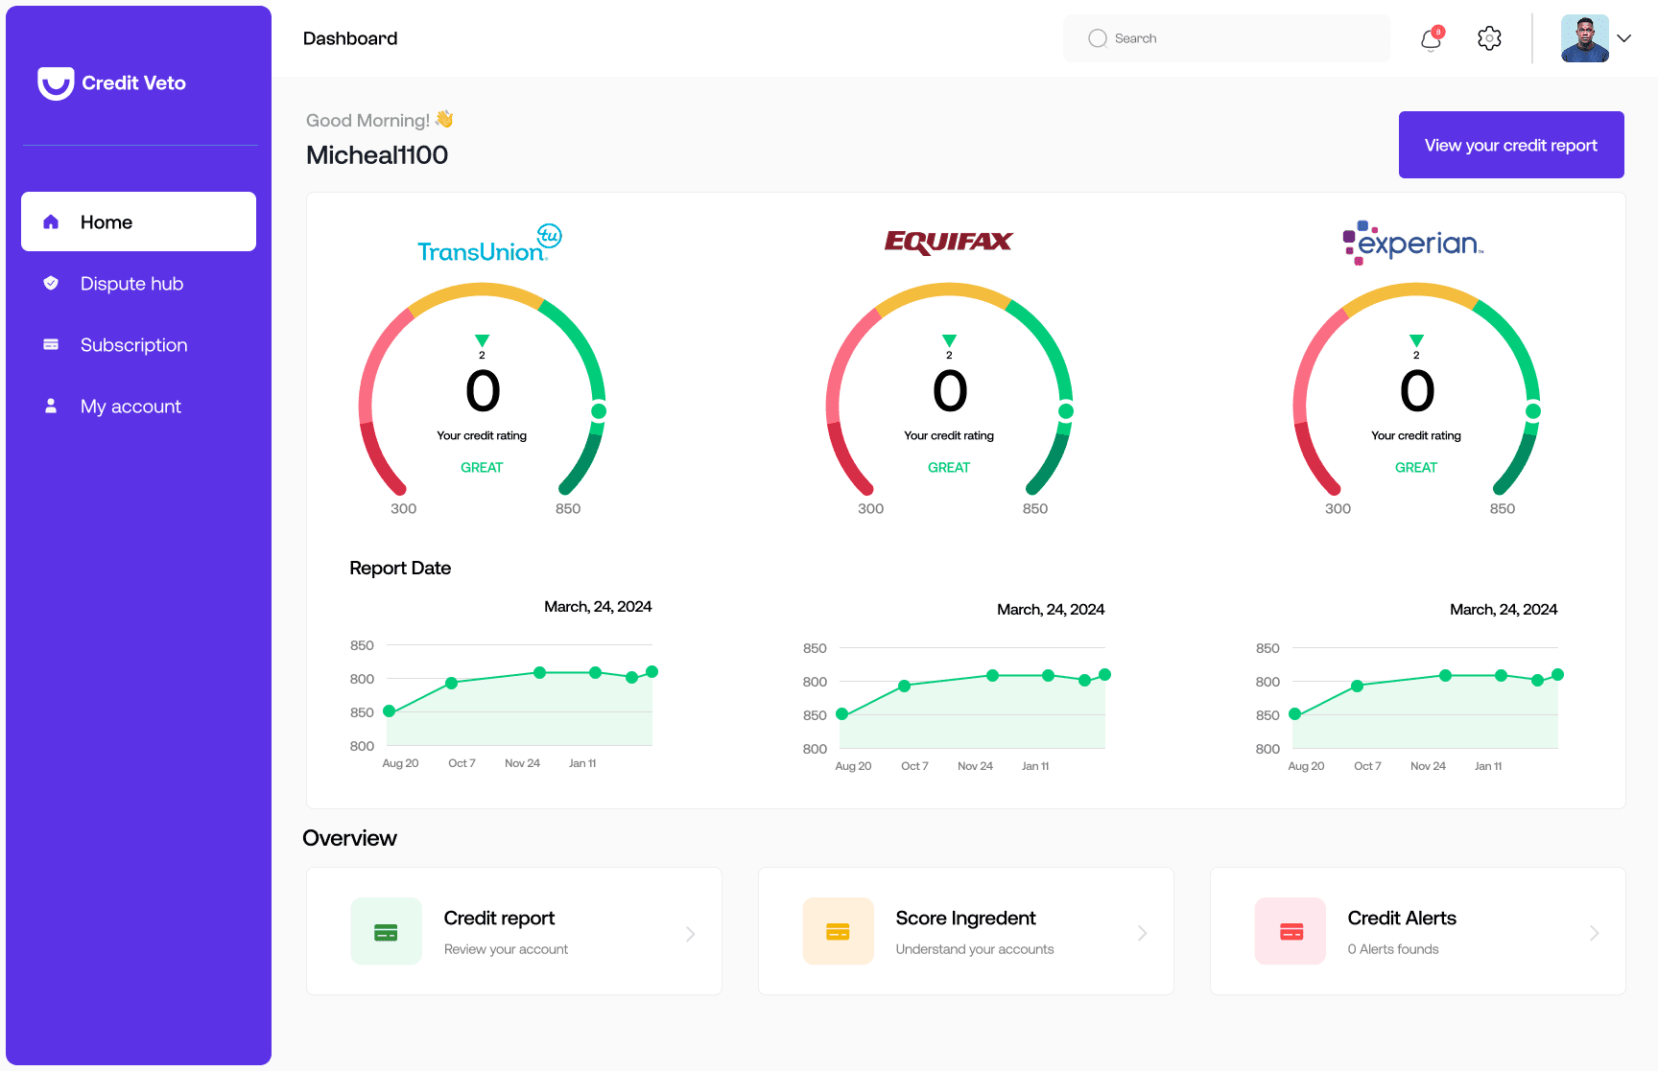Screen dimensions: 1658x1071
Task: Open Credit report card arrow chevron
Action: coord(690,934)
